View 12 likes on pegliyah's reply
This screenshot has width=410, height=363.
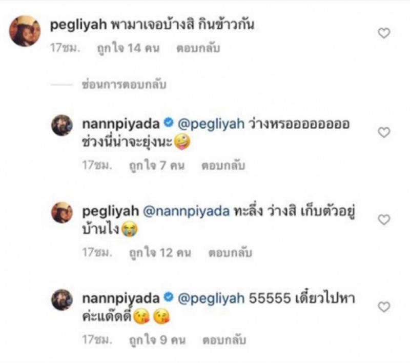point(160,253)
